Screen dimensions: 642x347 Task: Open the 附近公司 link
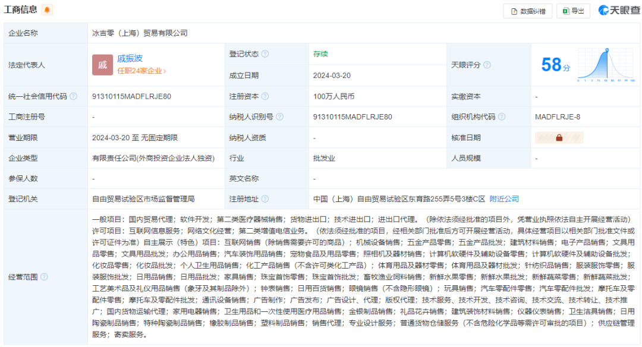tap(504, 199)
